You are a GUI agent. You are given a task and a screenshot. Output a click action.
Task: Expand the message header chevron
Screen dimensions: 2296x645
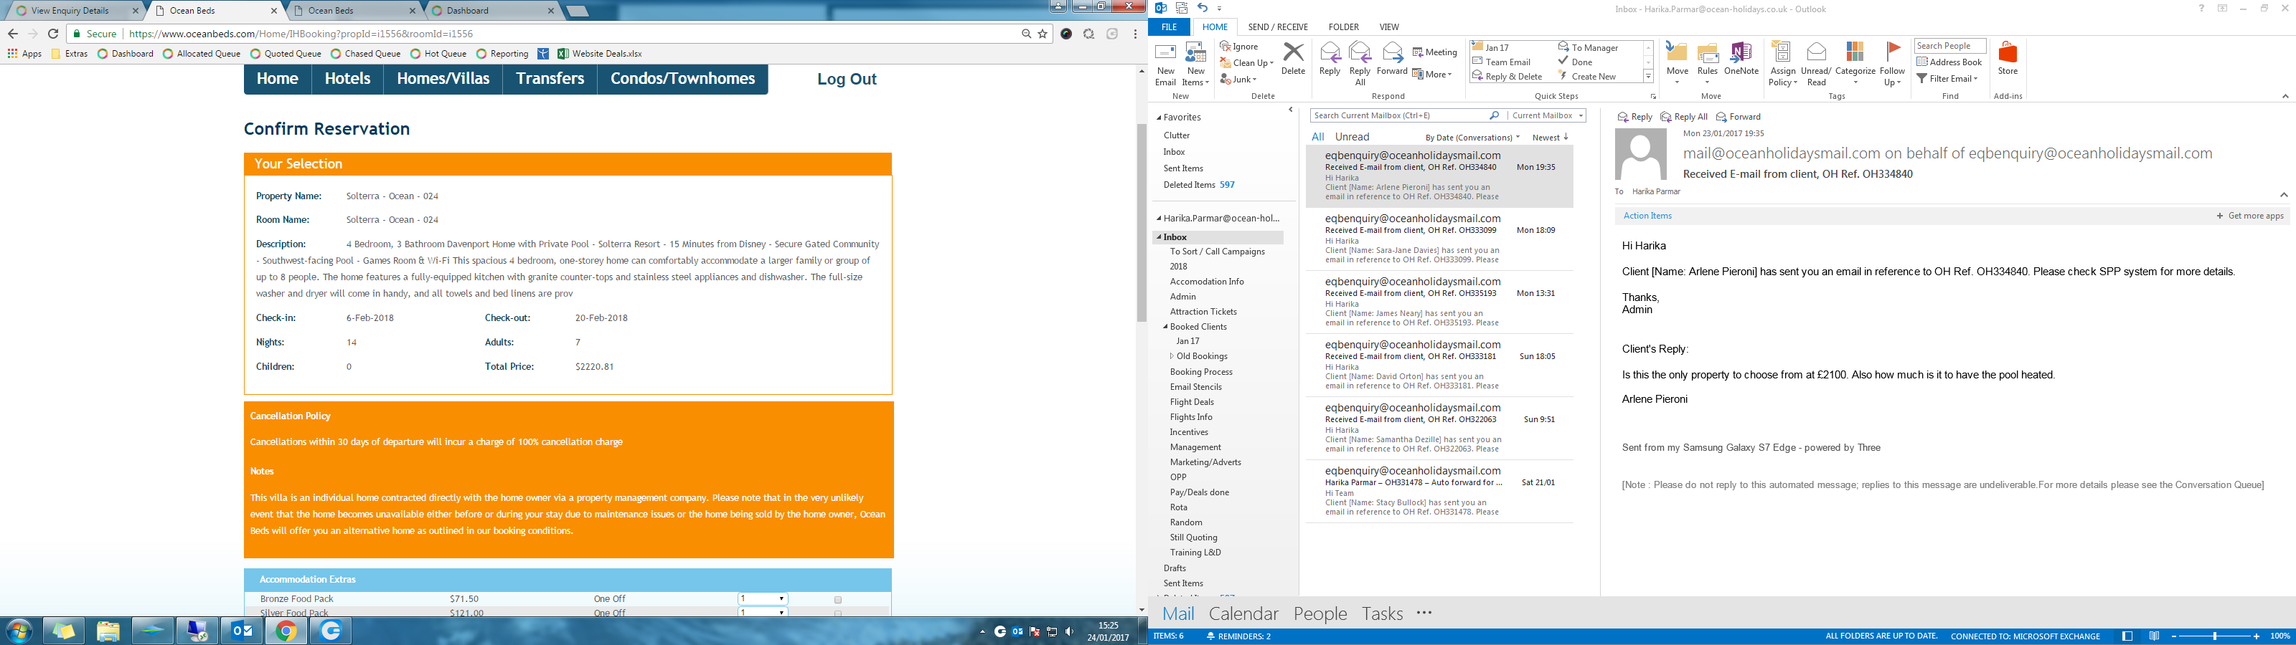[x=2284, y=194]
